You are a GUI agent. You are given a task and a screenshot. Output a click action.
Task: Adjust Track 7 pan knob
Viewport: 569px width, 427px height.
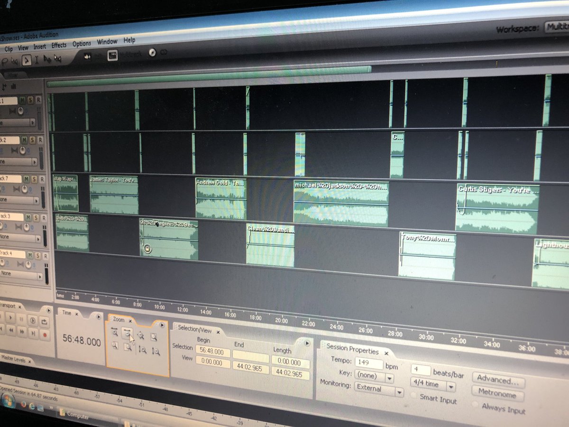pos(25,189)
